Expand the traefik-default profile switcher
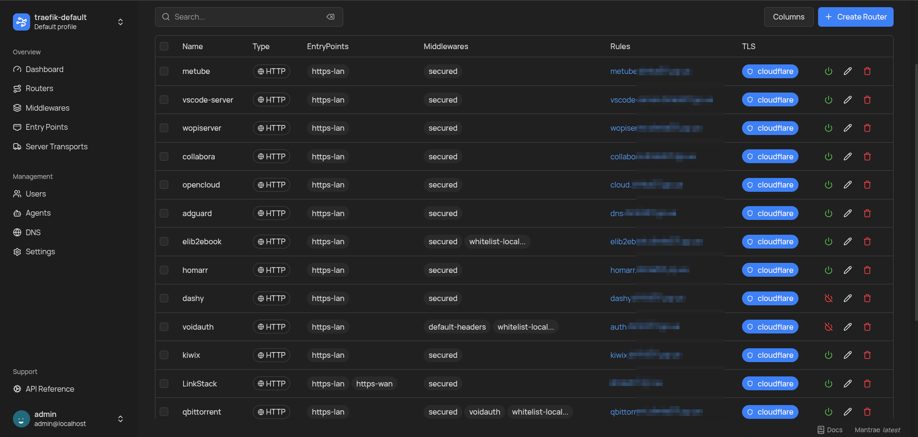This screenshot has width=918, height=437. [x=120, y=22]
